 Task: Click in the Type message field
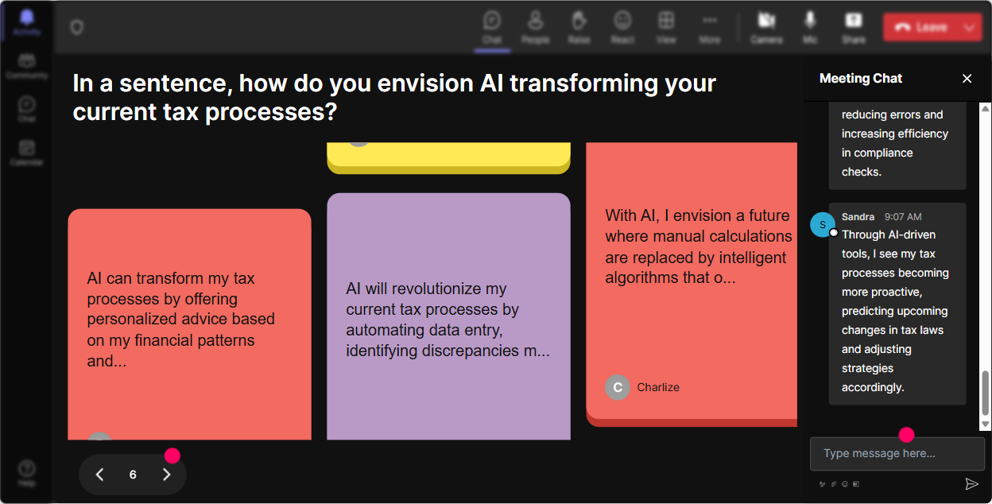(897, 454)
